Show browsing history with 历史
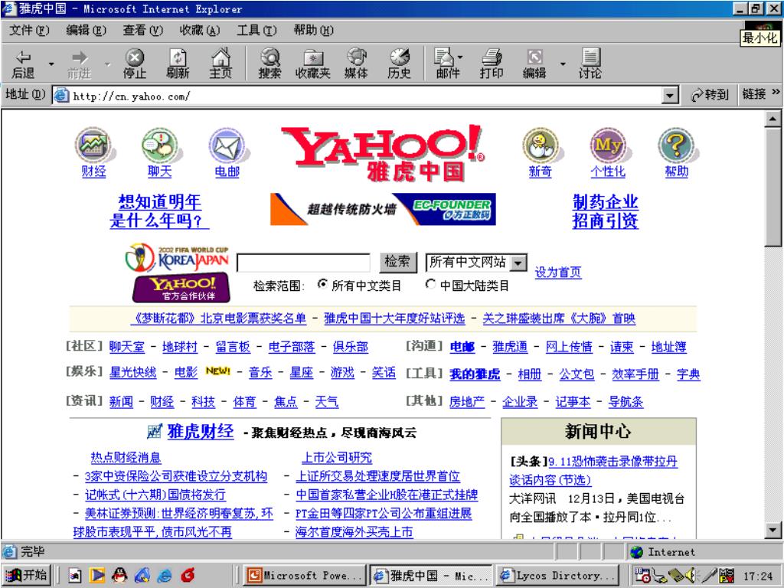The width and height of the screenshot is (784, 588). point(399,64)
